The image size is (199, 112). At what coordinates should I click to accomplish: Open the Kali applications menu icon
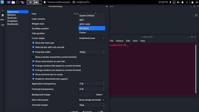(2, 2)
